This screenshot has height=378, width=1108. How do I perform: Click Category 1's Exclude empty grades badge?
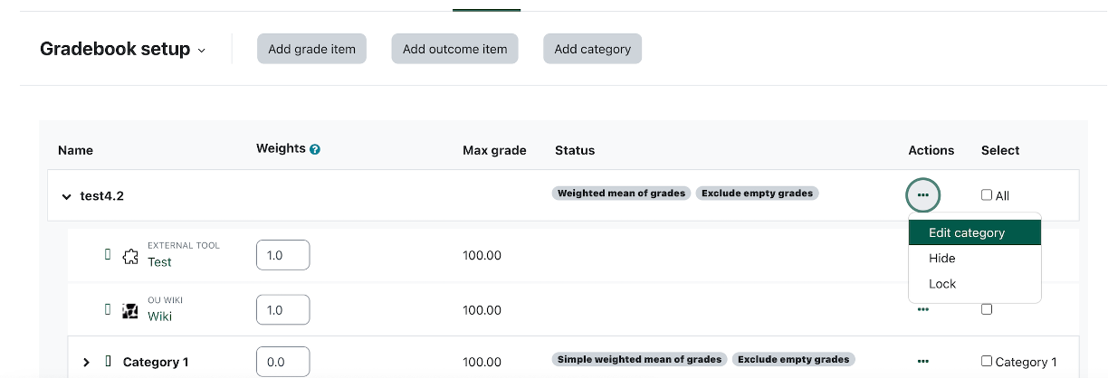pos(793,359)
